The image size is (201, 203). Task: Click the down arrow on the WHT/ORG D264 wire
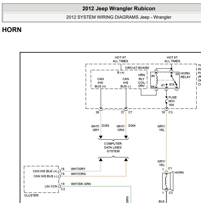coord(126,137)
